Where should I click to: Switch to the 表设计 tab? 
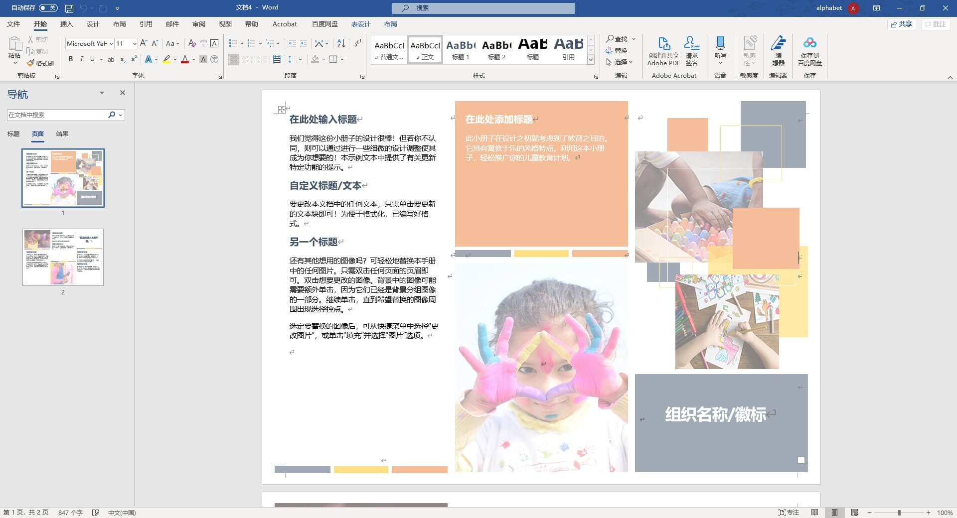pos(360,23)
